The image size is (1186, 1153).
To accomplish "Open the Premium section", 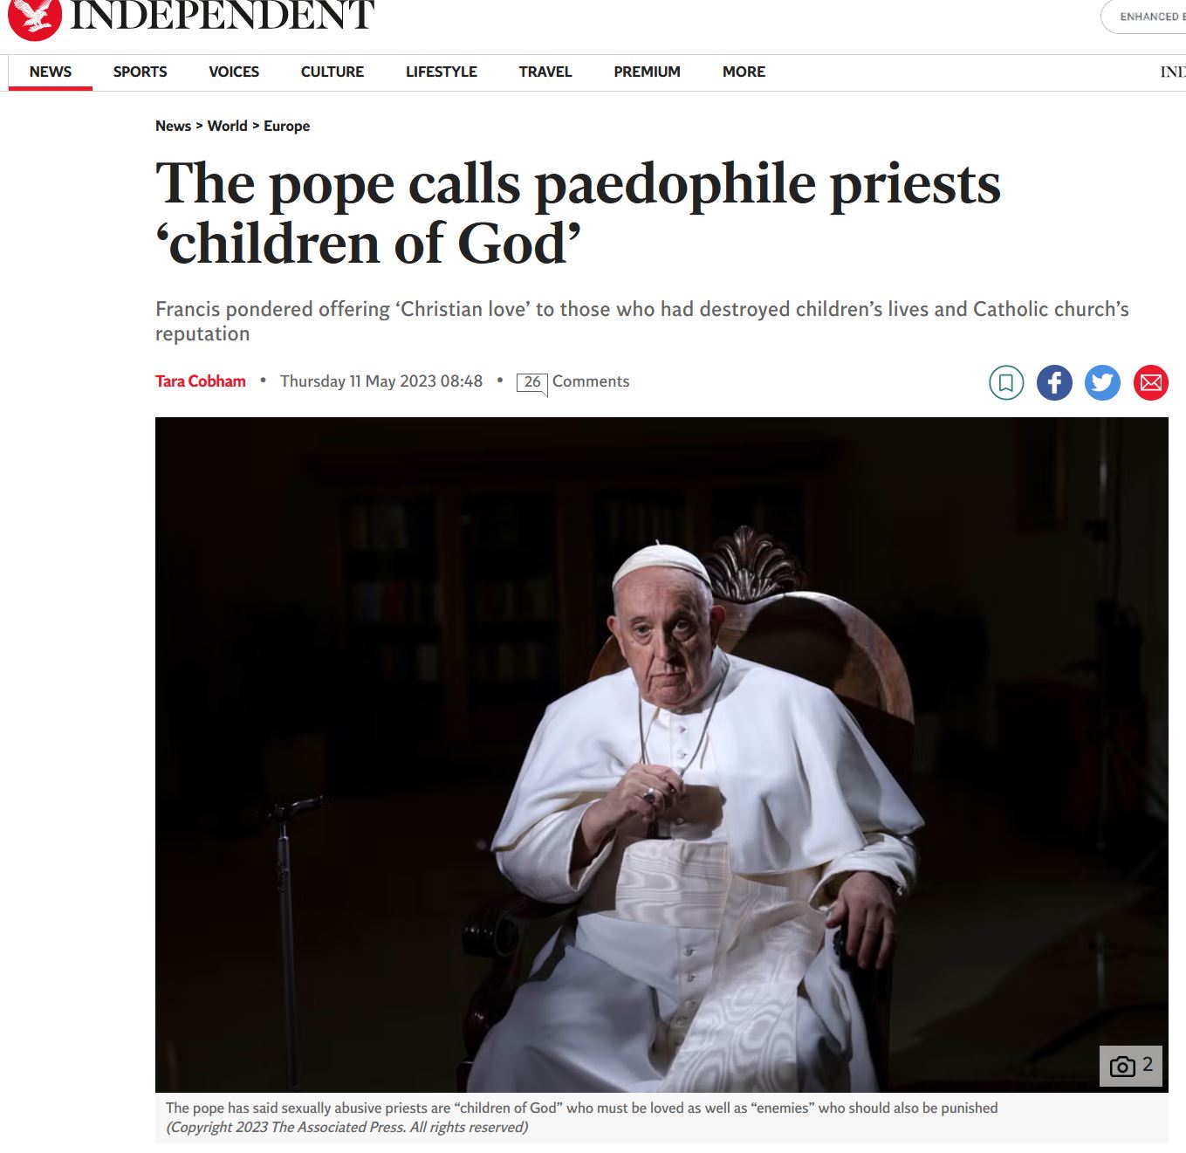I will [647, 72].
